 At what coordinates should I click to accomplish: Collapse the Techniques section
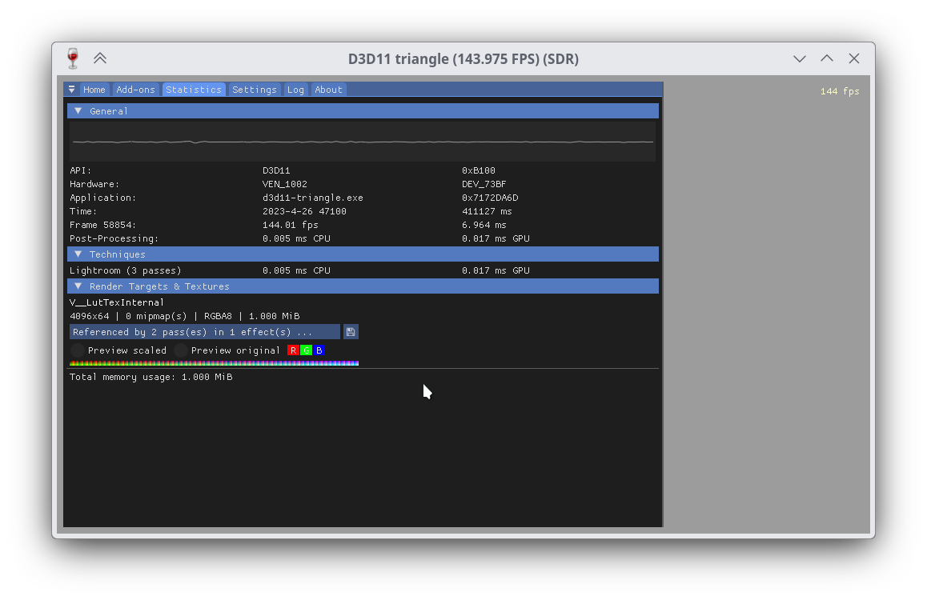click(78, 254)
